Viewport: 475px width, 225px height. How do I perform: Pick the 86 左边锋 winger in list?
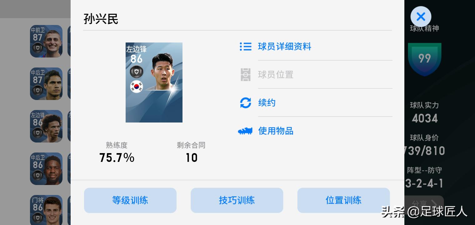click(46, 126)
